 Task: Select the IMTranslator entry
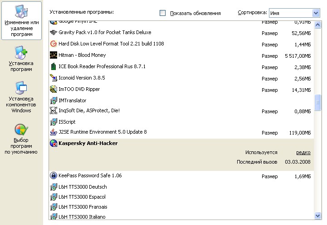(181, 100)
